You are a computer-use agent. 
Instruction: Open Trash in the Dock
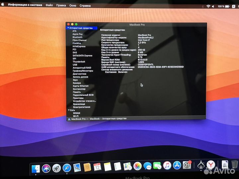pyautogui.click(x=234, y=164)
